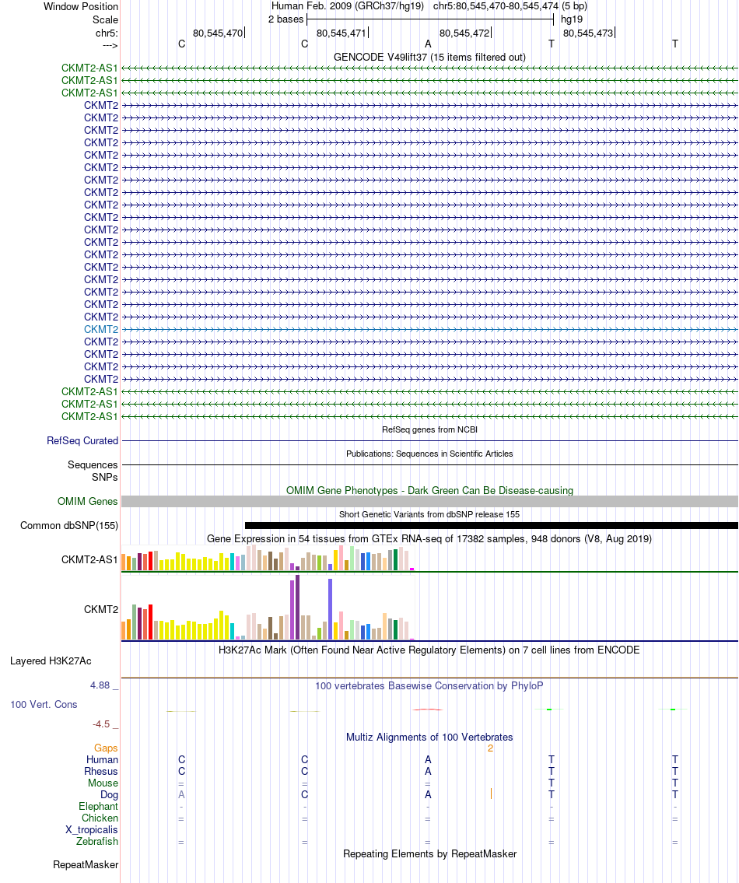Image resolution: width=739 pixels, height=883 pixels.
Task: Click the Chicken species label
Action: click(x=100, y=818)
